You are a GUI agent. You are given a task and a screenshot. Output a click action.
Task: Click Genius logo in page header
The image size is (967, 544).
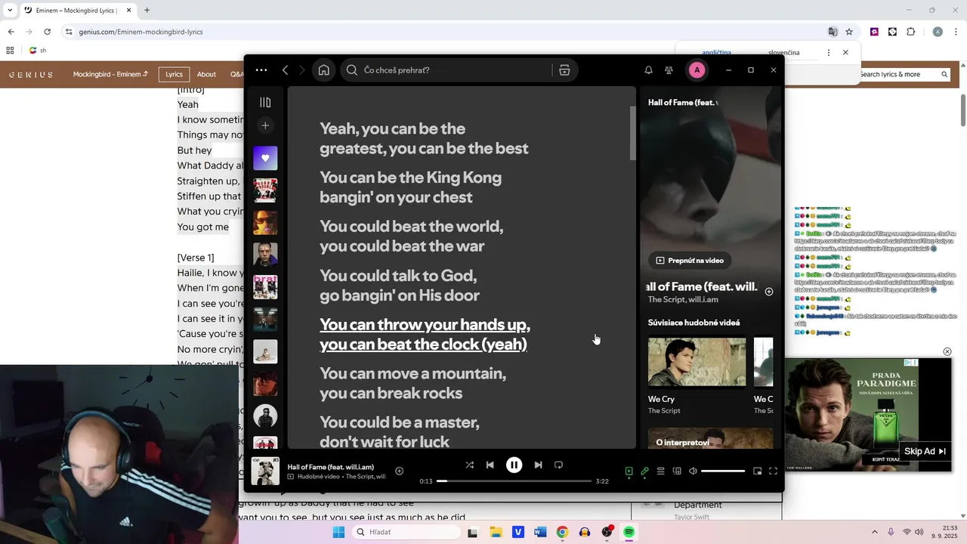tap(31, 74)
